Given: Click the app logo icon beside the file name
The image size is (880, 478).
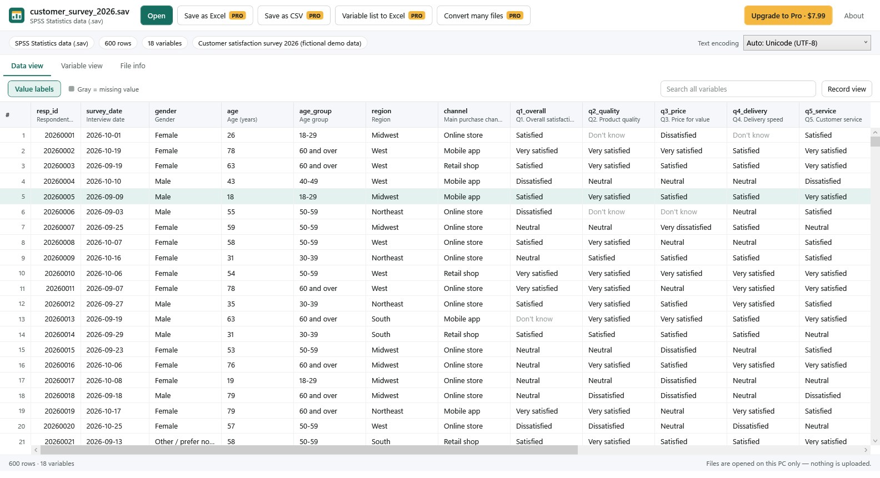Looking at the screenshot, I should tap(17, 16).
